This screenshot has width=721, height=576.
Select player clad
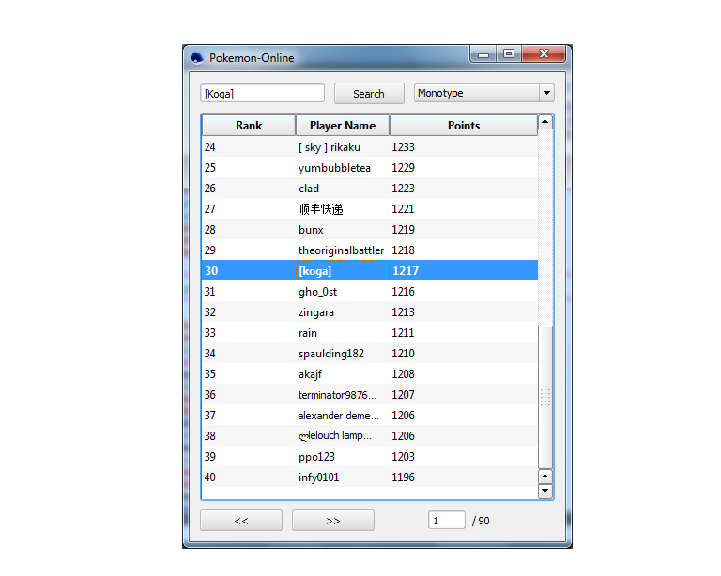point(309,189)
